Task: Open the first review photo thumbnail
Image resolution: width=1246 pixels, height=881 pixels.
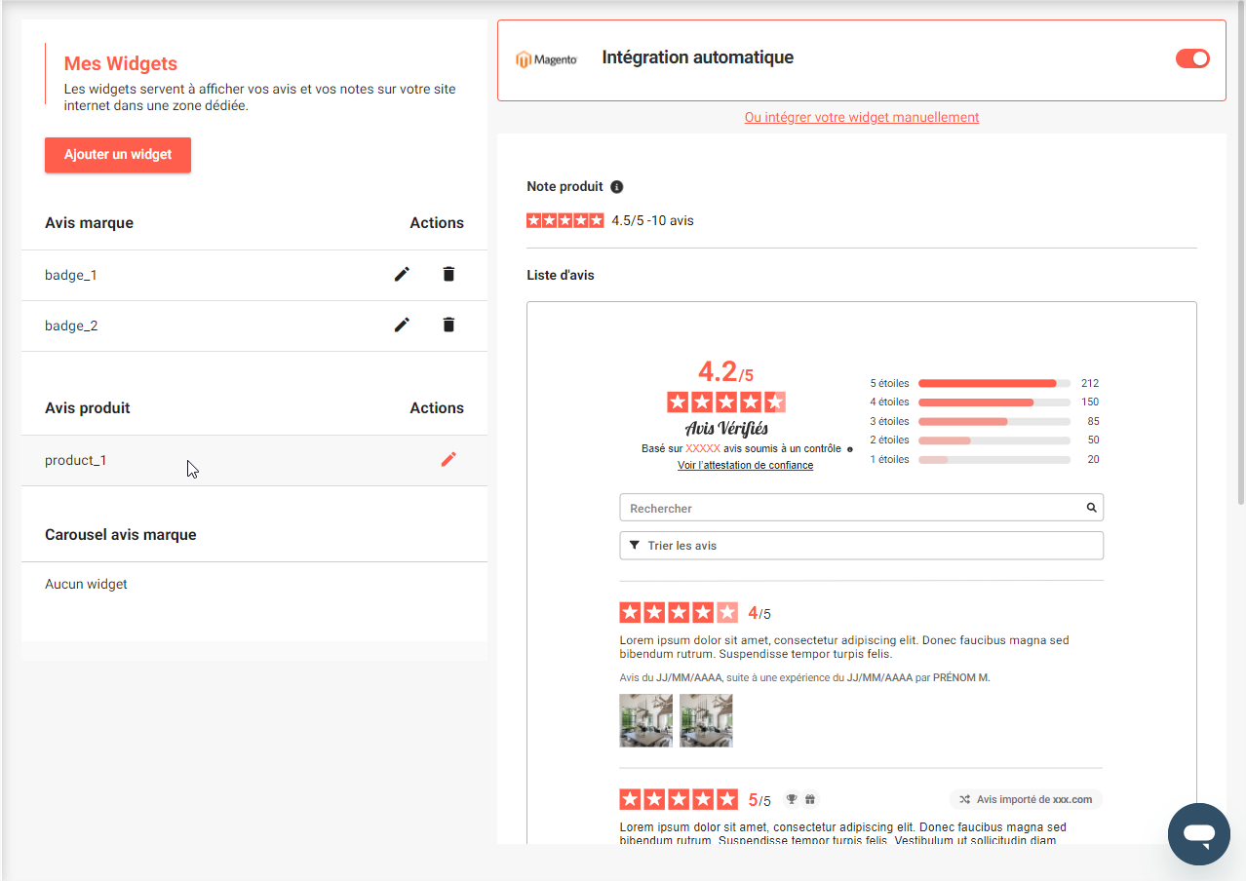Action: pyautogui.click(x=645, y=720)
